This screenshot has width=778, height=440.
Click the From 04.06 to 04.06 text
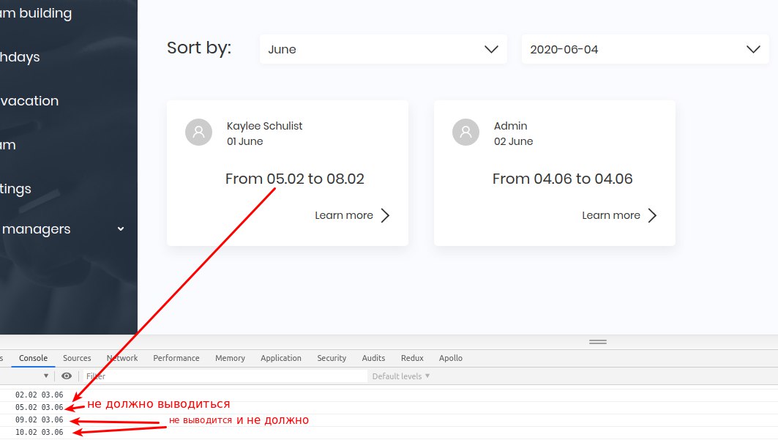(563, 179)
